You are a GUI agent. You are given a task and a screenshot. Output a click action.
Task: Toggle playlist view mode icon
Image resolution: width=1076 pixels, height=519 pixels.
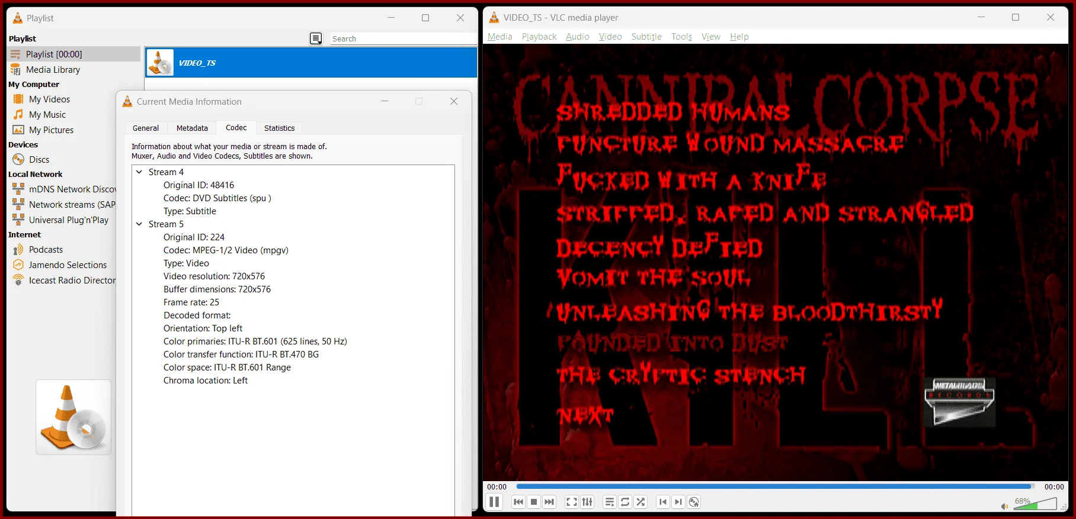[316, 38]
